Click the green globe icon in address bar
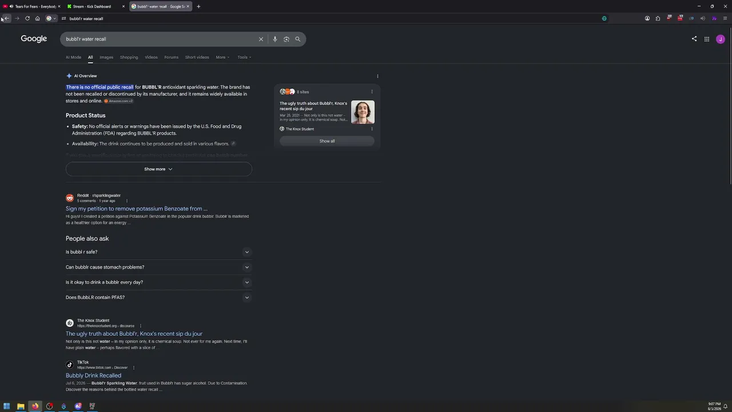Viewport: 732px width, 412px height. (604, 18)
